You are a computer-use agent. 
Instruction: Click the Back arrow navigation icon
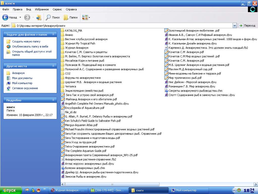coord(5,17)
